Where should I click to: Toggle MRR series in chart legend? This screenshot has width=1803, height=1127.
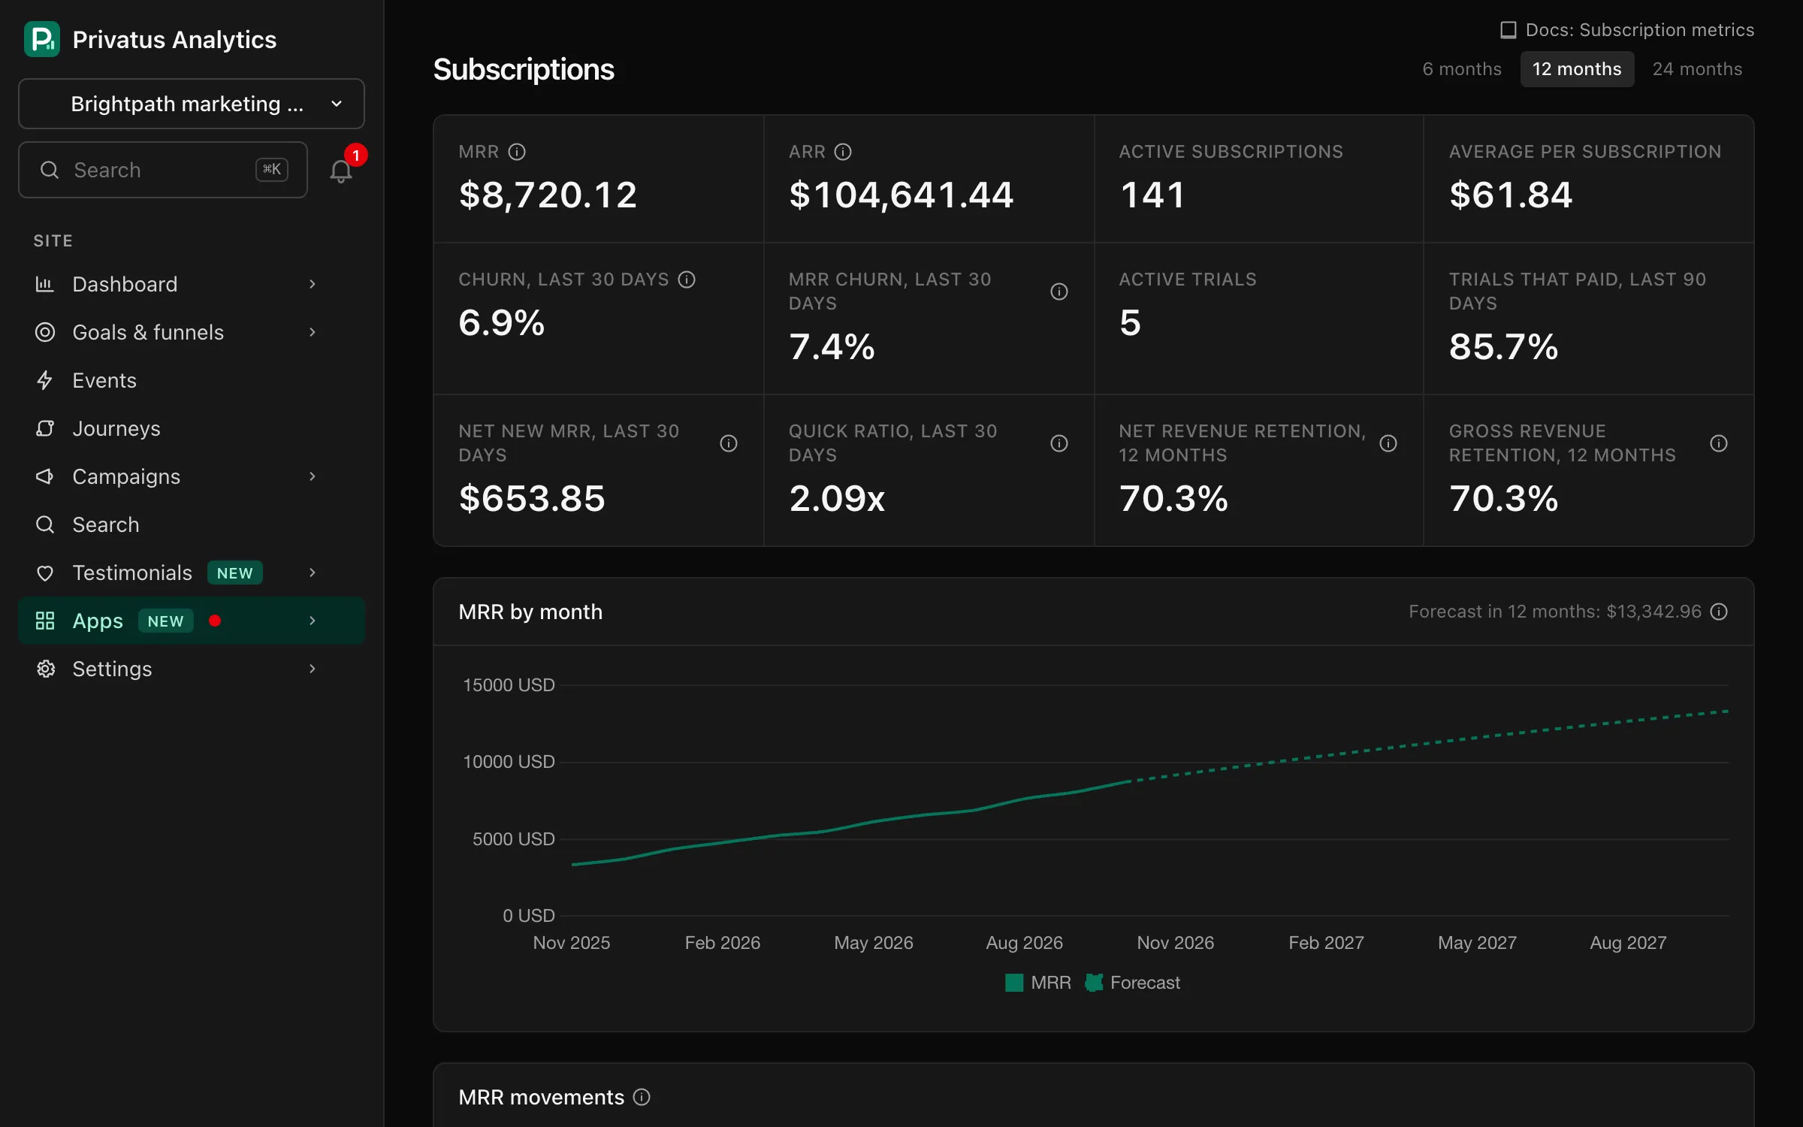[1038, 983]
